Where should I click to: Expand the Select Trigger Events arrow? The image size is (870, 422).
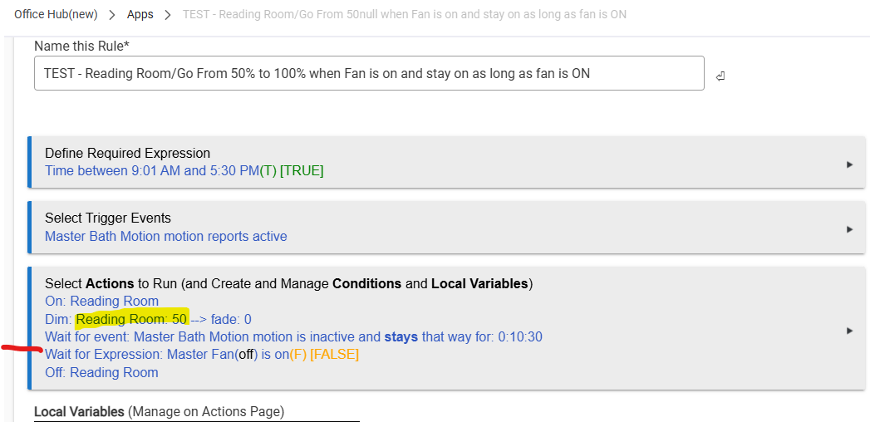click(x=849, y=229)
